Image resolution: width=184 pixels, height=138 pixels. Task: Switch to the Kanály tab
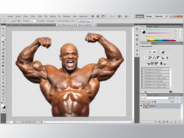(150, 95)
